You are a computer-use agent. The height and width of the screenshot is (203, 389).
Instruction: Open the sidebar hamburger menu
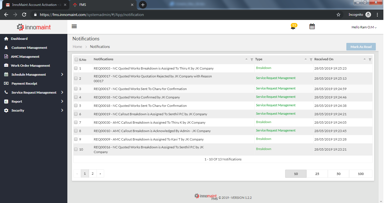click(74, 26)
